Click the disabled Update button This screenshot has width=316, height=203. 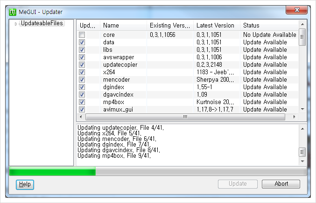[238, 184]
